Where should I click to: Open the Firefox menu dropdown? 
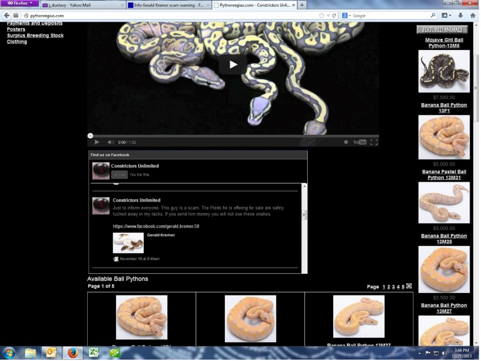20,3
